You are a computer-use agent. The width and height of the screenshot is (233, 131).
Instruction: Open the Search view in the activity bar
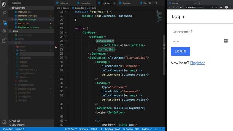pyautogui.click(x=4, y=13)
